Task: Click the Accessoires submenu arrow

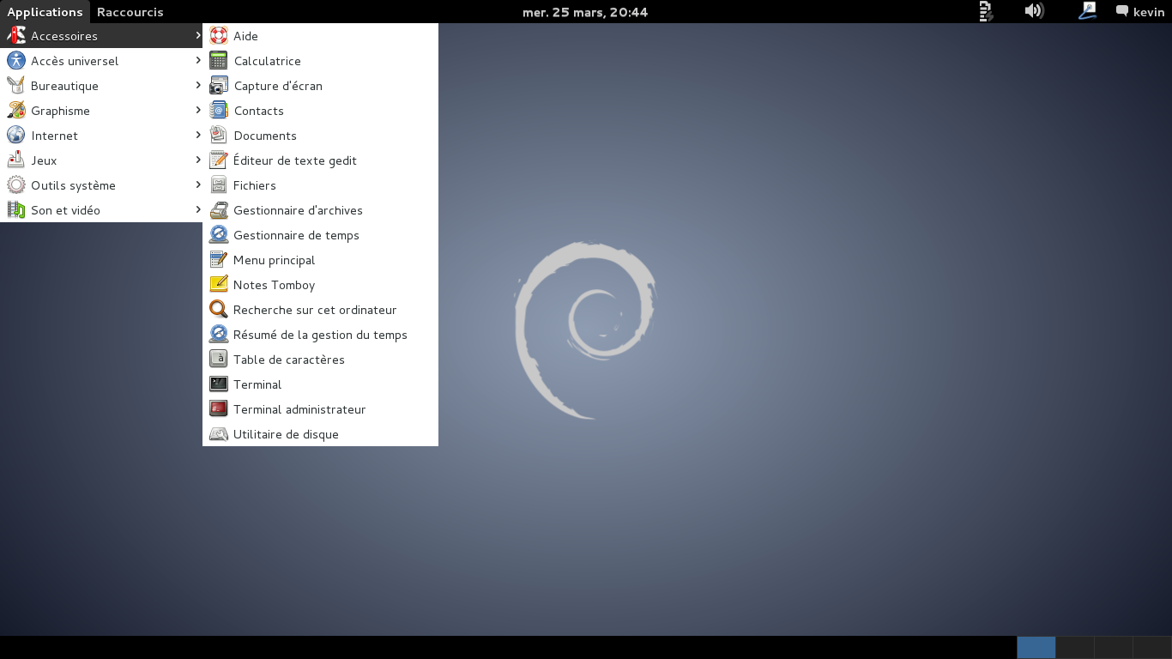Action: coord(198,35)
